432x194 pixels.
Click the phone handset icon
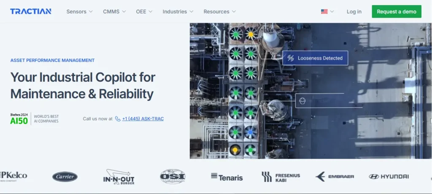tap(118, 119)
